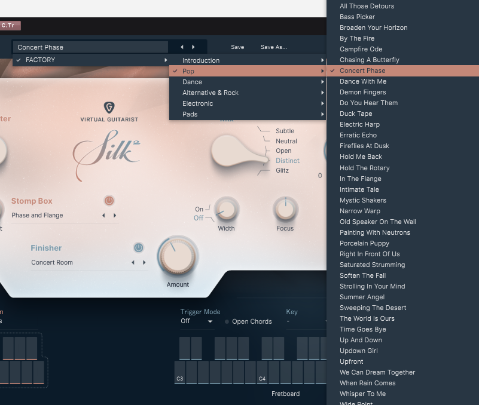Click the Save button
The image size is (479, 405).
237,47
